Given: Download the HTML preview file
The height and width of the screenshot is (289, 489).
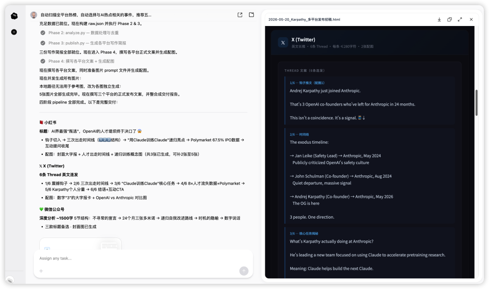Looking at the screenshot, I should coord(439,19).
